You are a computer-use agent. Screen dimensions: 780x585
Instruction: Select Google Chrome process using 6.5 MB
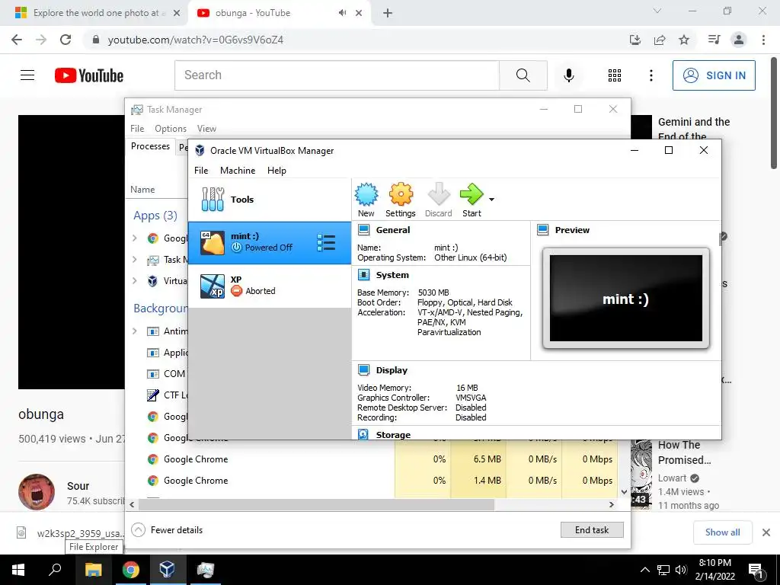coord(372,459)
